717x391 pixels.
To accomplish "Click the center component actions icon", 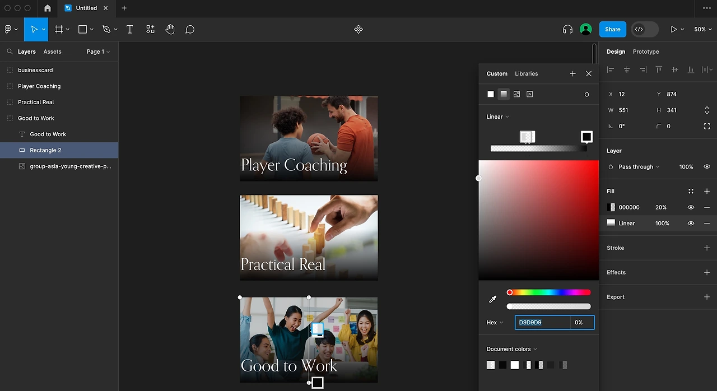I will click(x=358, y=29).
